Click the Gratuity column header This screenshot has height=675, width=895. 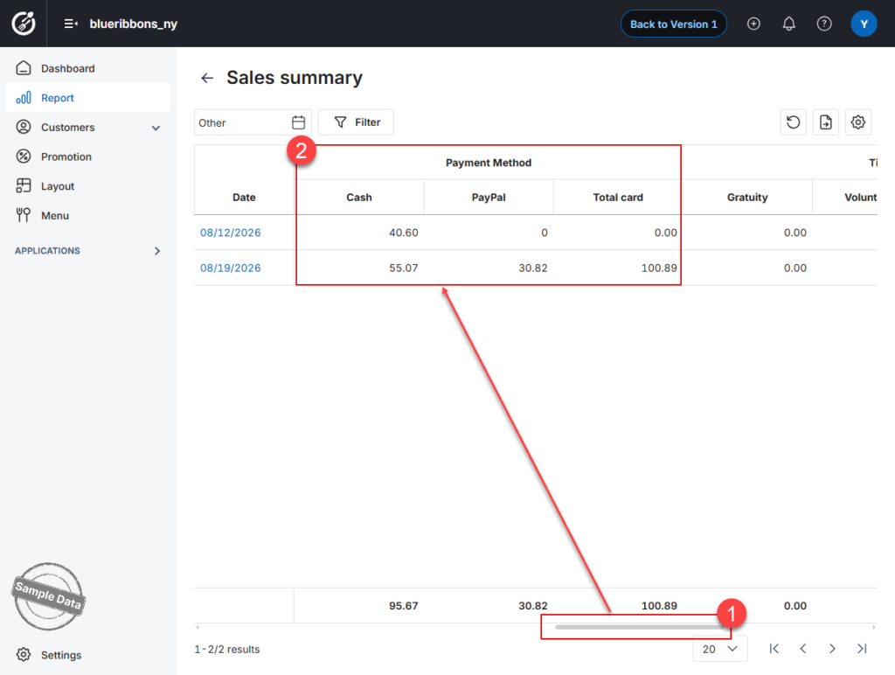(747, 197)
